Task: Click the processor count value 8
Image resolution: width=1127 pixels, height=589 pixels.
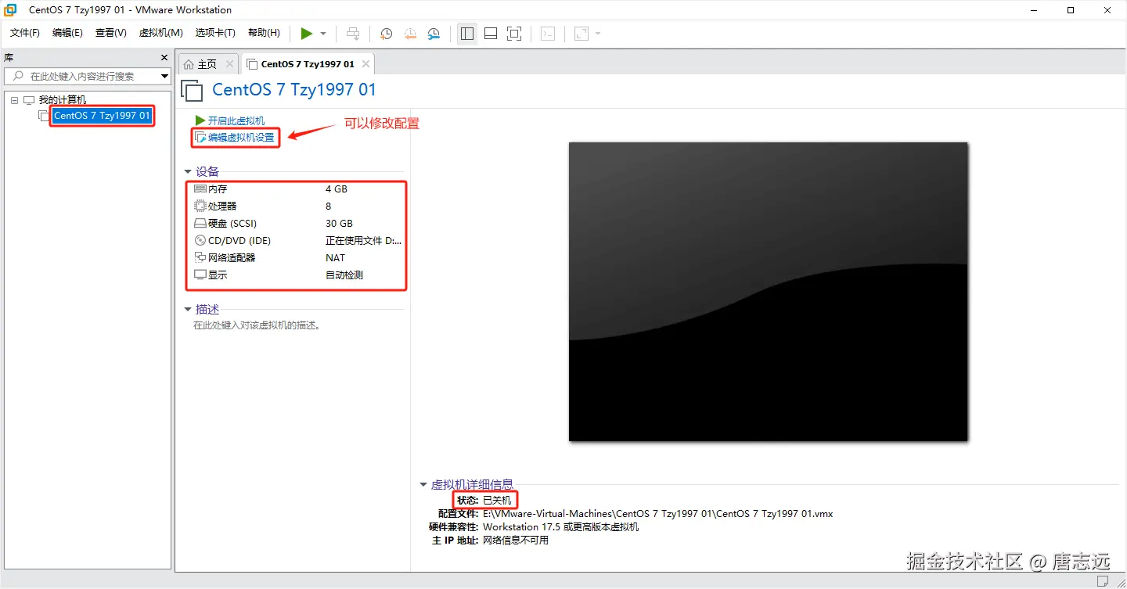Action: [329, 207]
